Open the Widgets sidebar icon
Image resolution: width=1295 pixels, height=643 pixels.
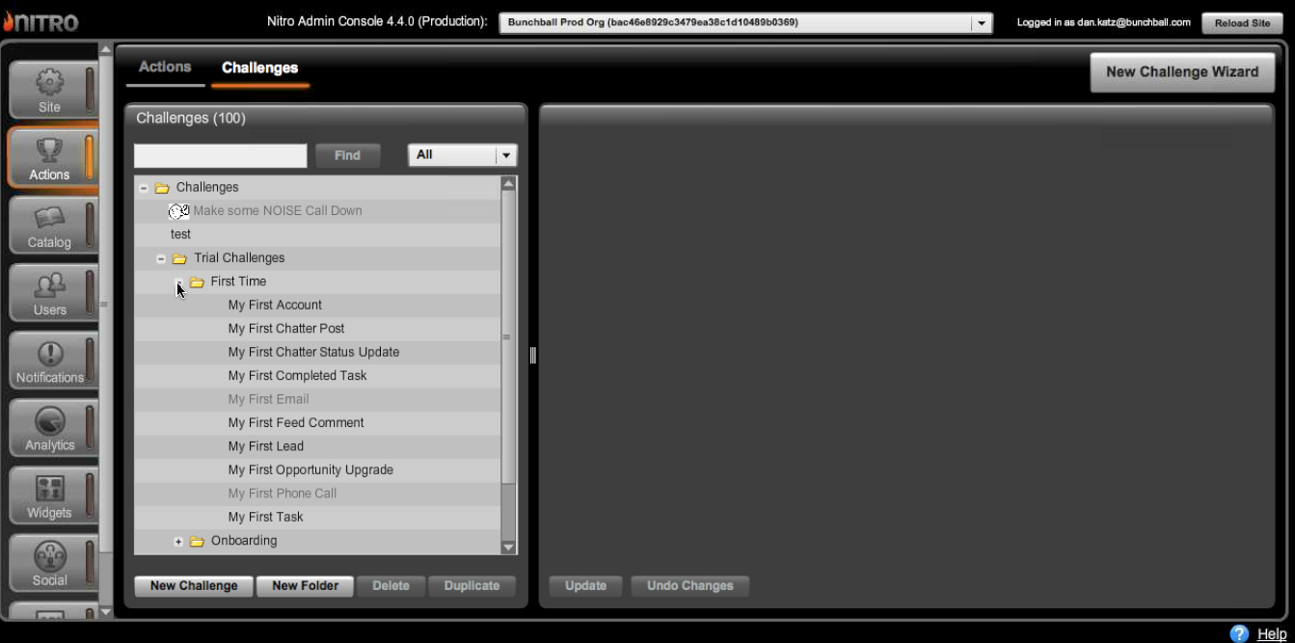tap(49, 490)
